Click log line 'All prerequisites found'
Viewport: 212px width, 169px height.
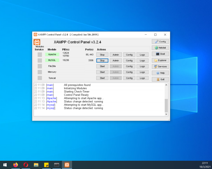[x=77, y=85]
